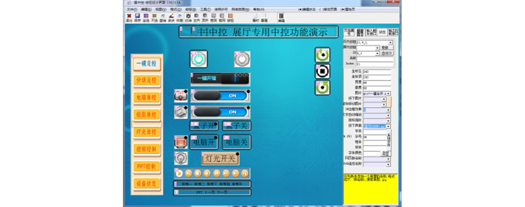
Task: Select the light bulb icon on canvas
Action: (x=181, y=158)
